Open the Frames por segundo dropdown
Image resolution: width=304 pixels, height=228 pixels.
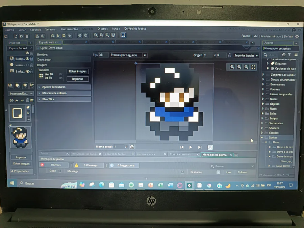[x=129, y=55]
